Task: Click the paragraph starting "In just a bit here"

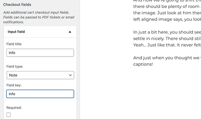Action: point(167,32)
